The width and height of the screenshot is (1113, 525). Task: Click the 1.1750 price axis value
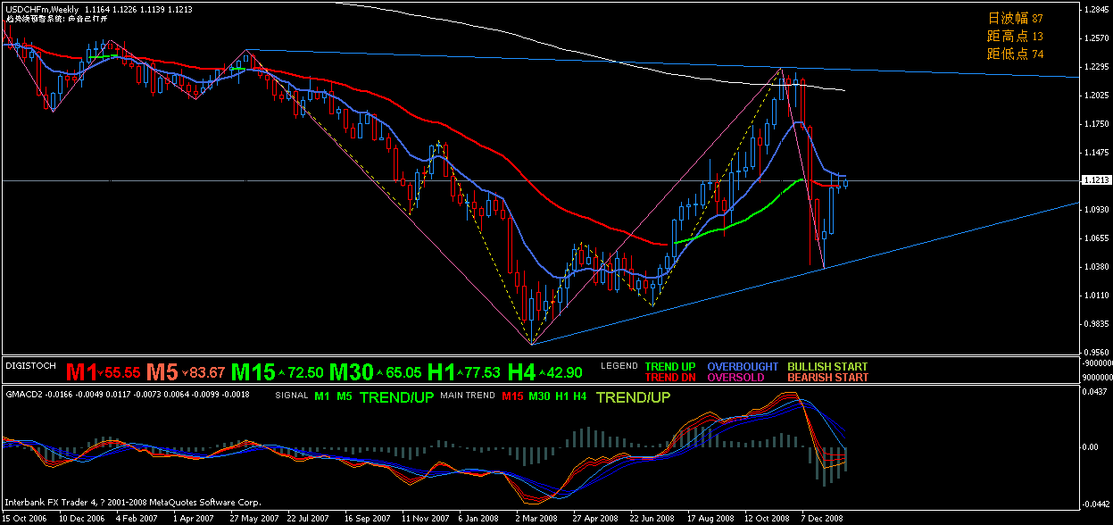click(1095, 123)
